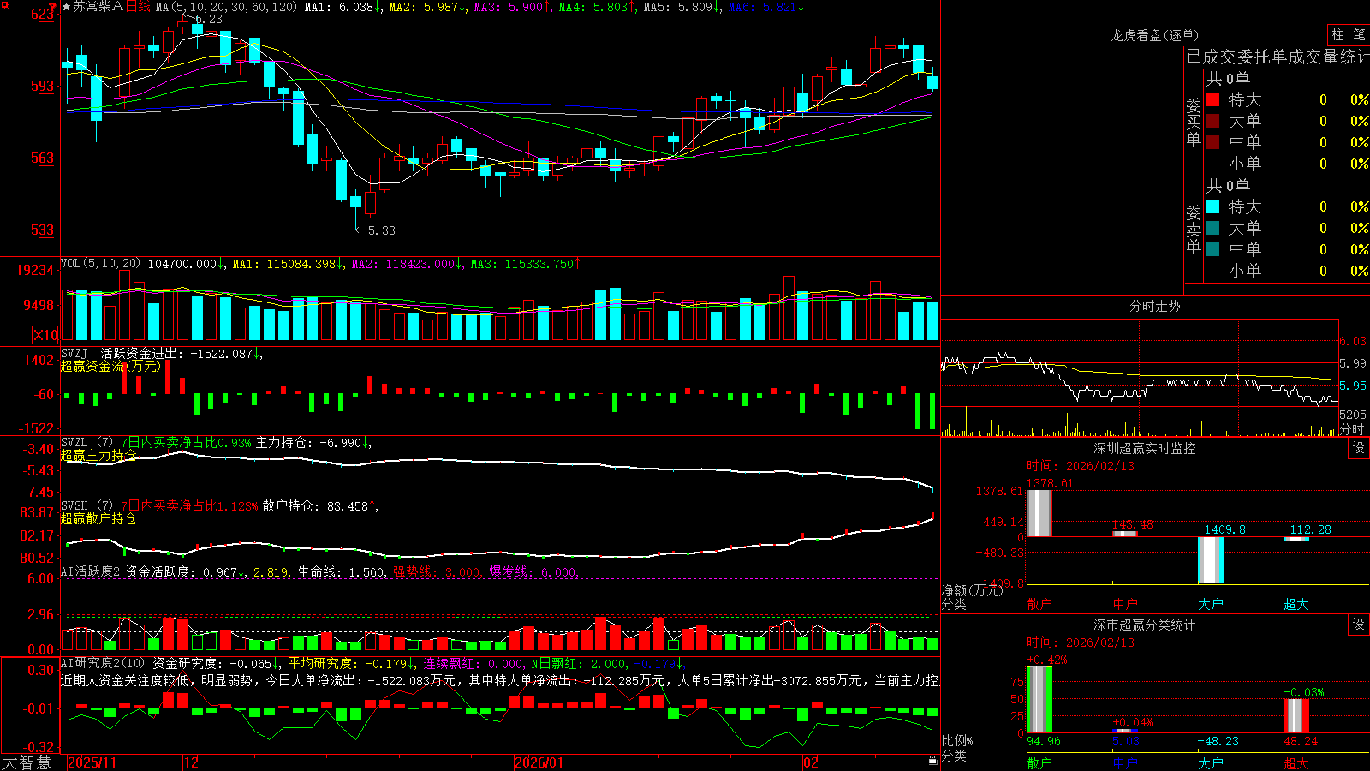This screenshot has height=771, width=1370.
Task: Click the VOL(5,10,20) indicator label
Action: (x=101, y=264)
